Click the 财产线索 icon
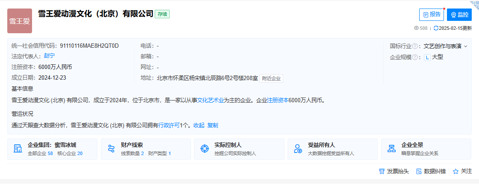The width and height of the screenshot is (479, 184). coord(111,149)
